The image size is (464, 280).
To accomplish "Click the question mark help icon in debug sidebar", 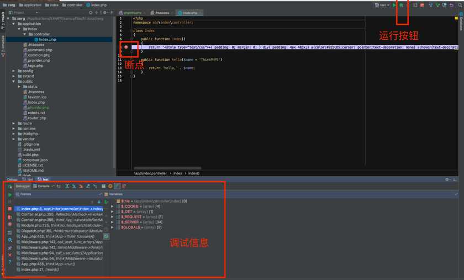I will click(10, 262).
